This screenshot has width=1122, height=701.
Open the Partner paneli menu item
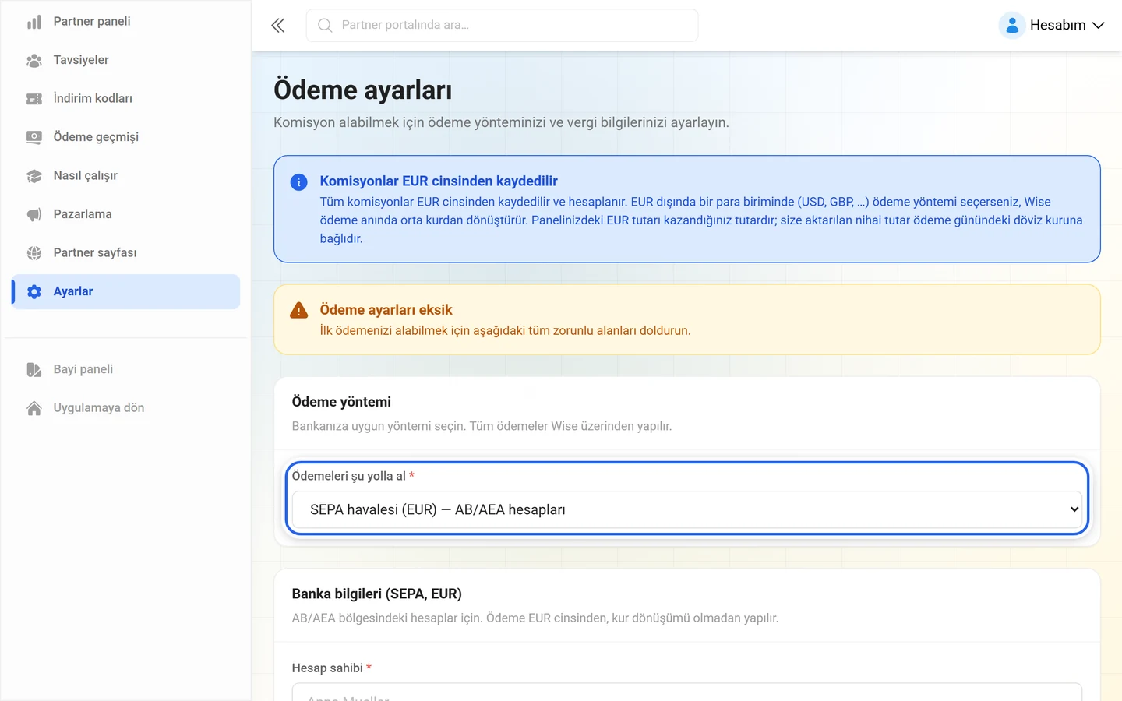click(x=125, y=22)
